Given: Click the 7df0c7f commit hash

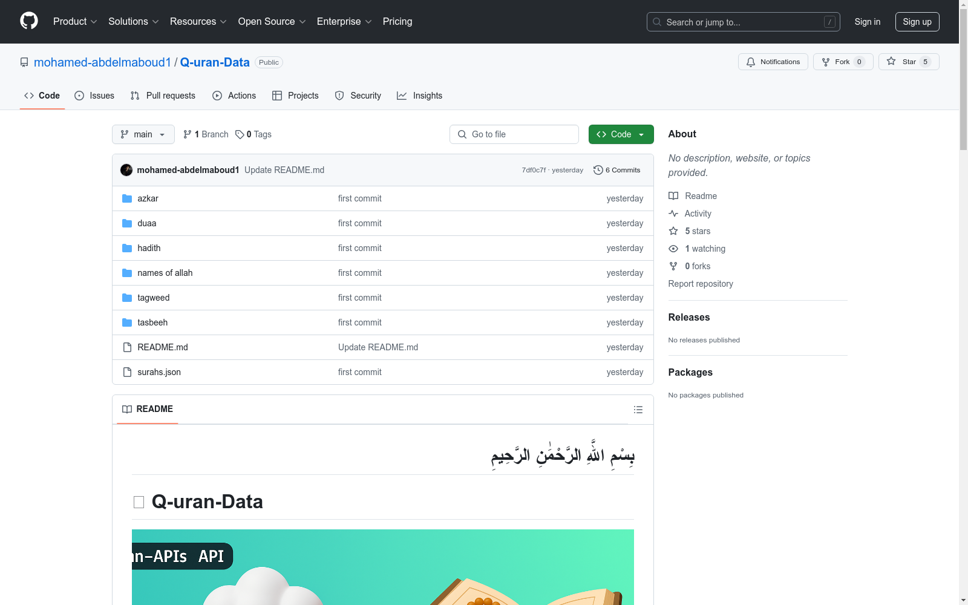Looking at the screenshot, I should point(534,170).
